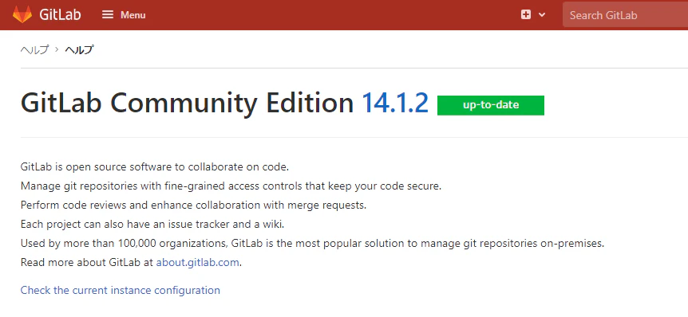
Task: Click the text "Read more about GitLab at"
Action: (x=87, y=263)
